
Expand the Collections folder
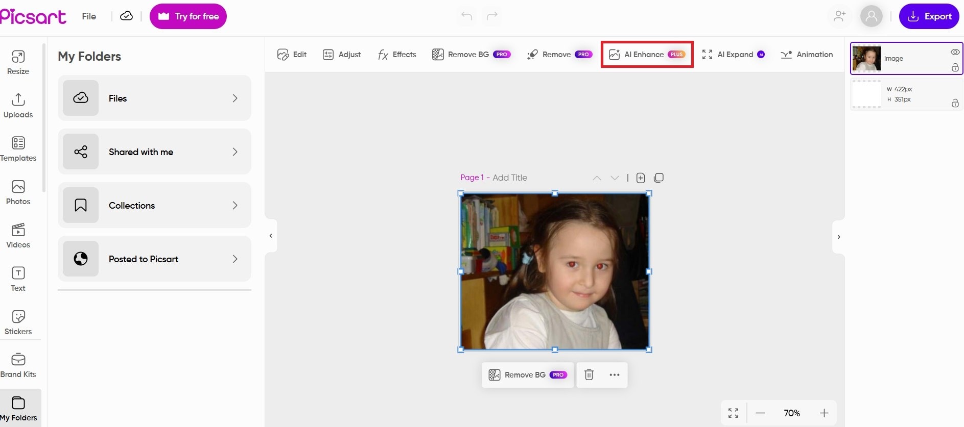pos(154,205)
